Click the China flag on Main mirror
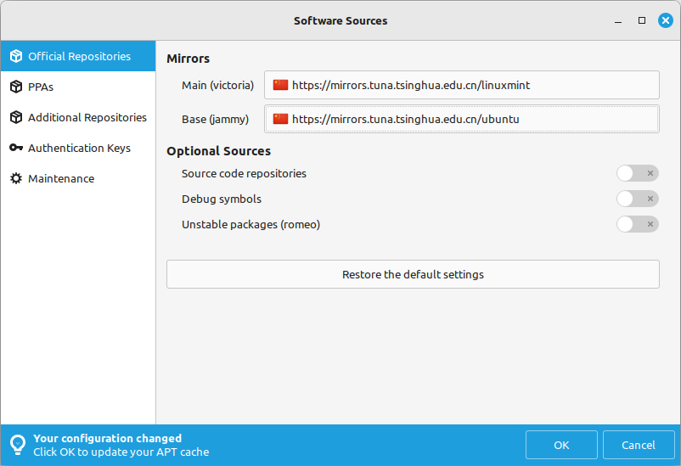The height and width of the screenshot is (466, 681). click(x=280, y=85)
